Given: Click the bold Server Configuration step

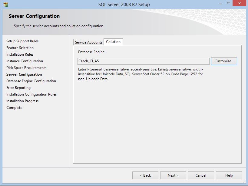Looking at the screenshot, I should click(x=24, y=74).
